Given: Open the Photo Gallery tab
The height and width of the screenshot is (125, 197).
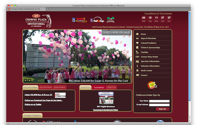Looking at the screenshot, I should (x=59, y=87).
